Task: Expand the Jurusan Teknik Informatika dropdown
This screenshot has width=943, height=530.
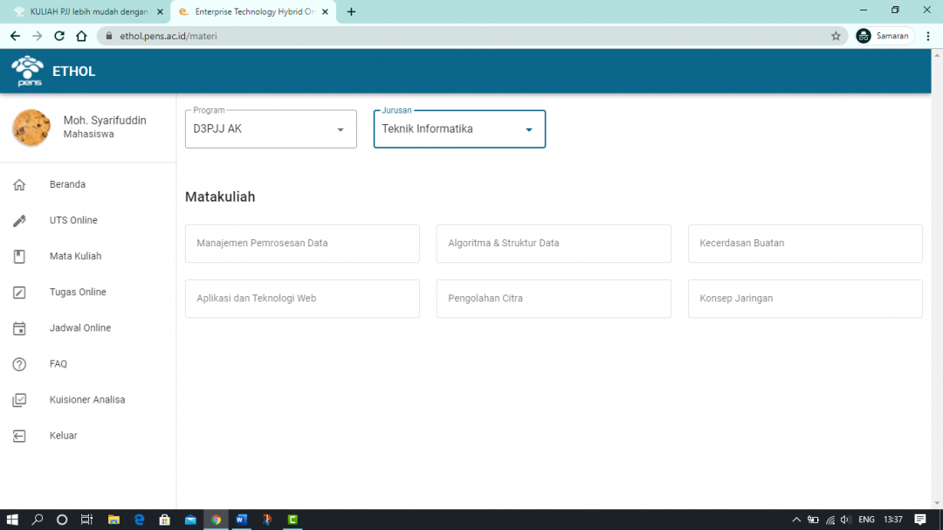Action: [529, 128]
